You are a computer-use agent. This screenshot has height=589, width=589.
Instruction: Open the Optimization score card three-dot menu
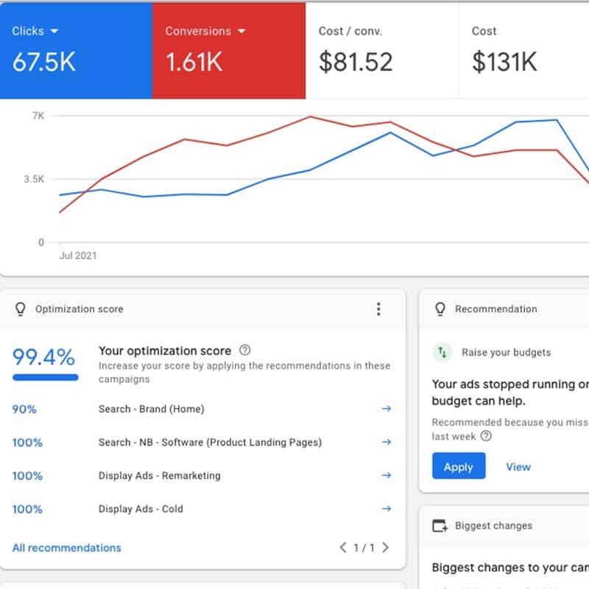coord(378,309)
